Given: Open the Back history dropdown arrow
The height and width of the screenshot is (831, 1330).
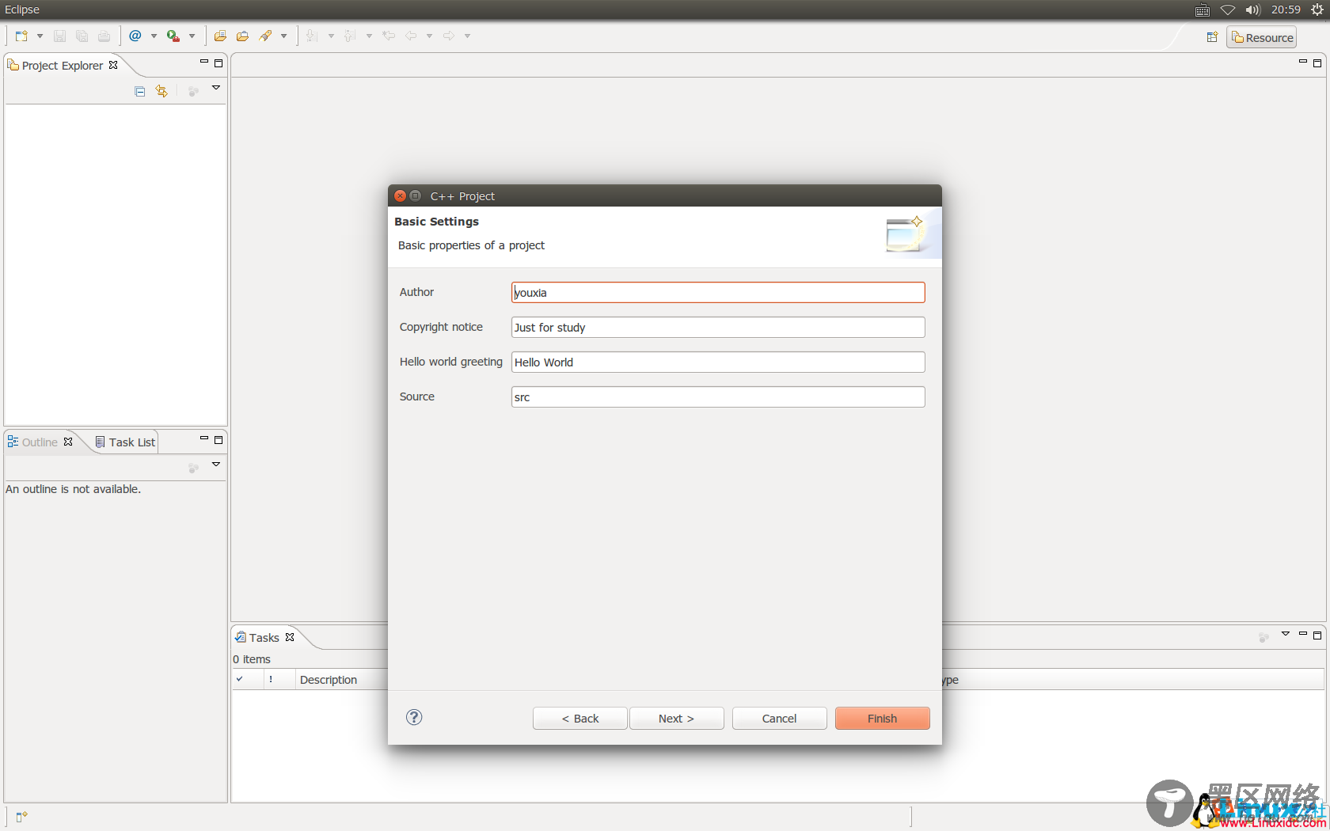Looking at the screenshot, I should coord(429,36).
